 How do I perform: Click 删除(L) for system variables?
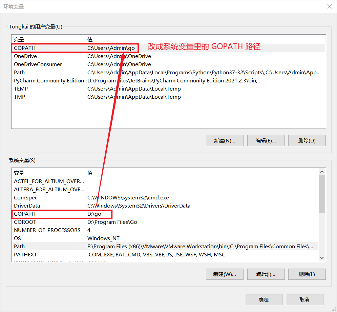307,274
